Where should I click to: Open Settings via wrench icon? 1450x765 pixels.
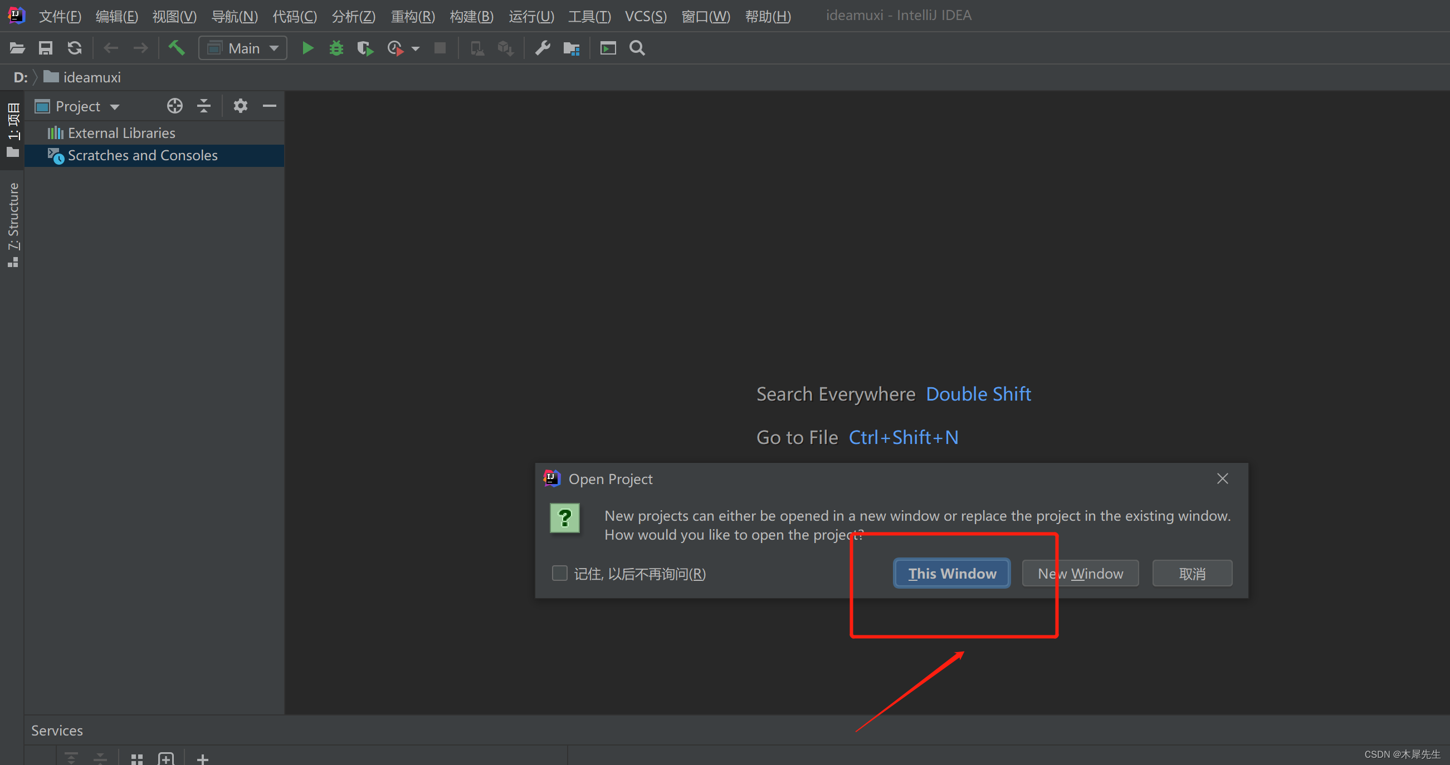tap(542, 48)
